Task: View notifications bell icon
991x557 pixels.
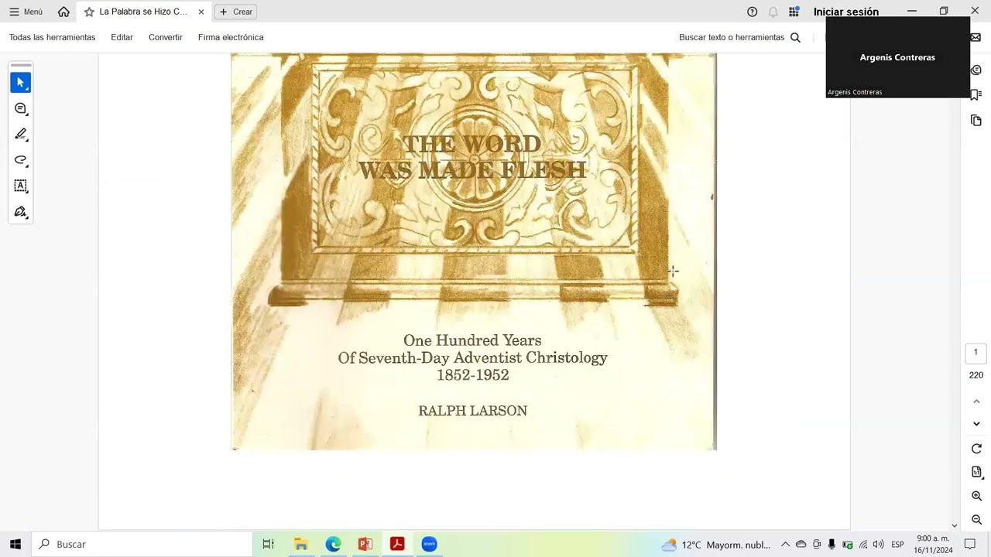Action: coord(773,12)
